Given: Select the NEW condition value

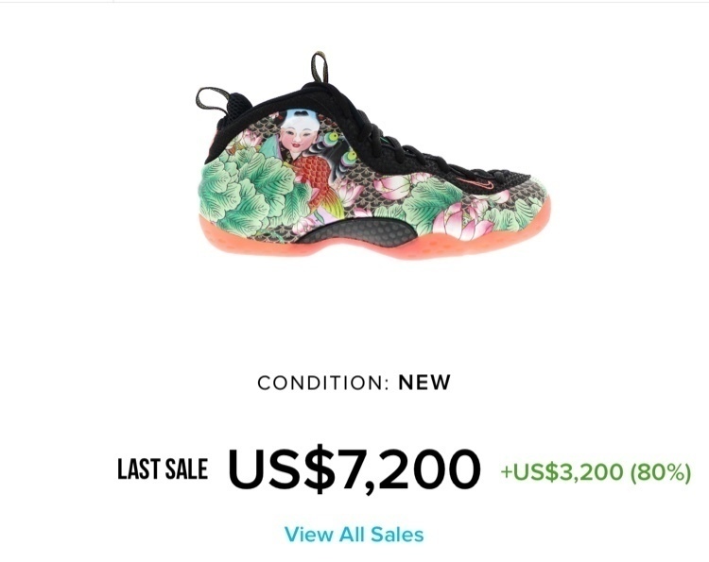Looking at the screenshot, I should pos(424,383).
